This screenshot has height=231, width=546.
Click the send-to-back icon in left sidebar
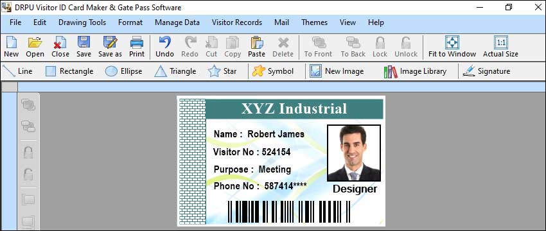click(x=28, y=126)
